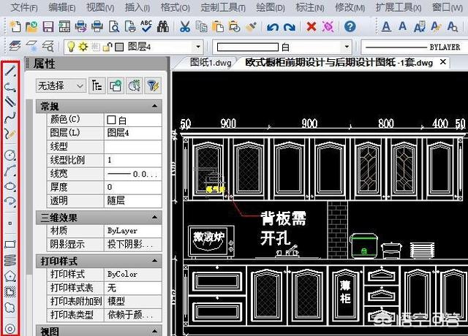Select the Arc drawing tool

10,170
